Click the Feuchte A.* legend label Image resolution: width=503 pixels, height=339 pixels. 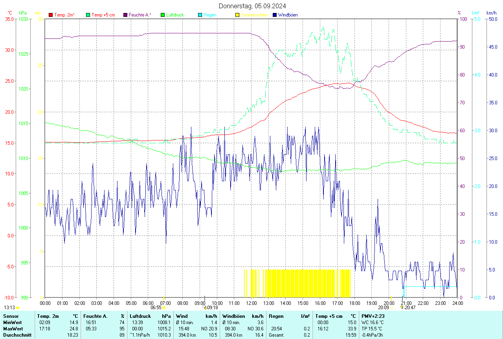click(x=140, y=15)
